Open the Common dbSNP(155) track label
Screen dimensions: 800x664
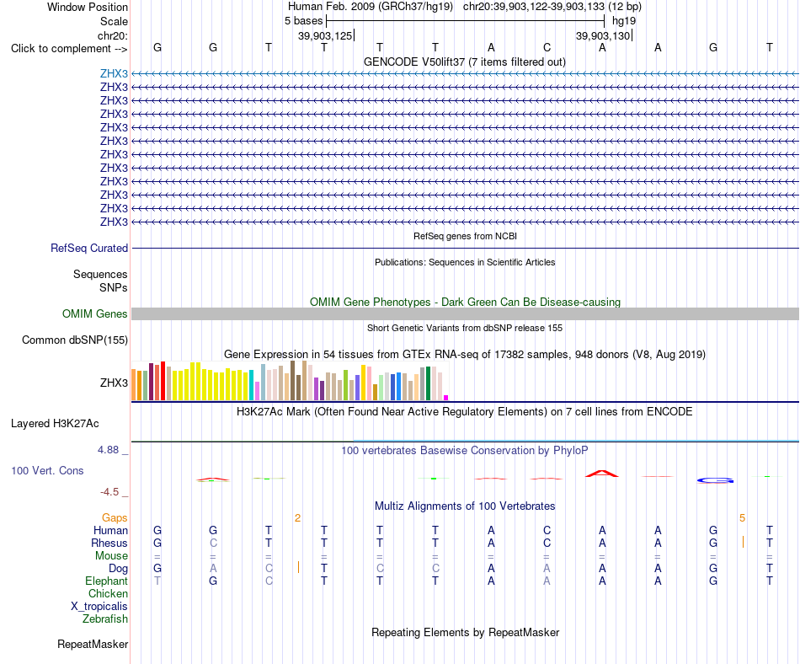(x=75, y=340)
